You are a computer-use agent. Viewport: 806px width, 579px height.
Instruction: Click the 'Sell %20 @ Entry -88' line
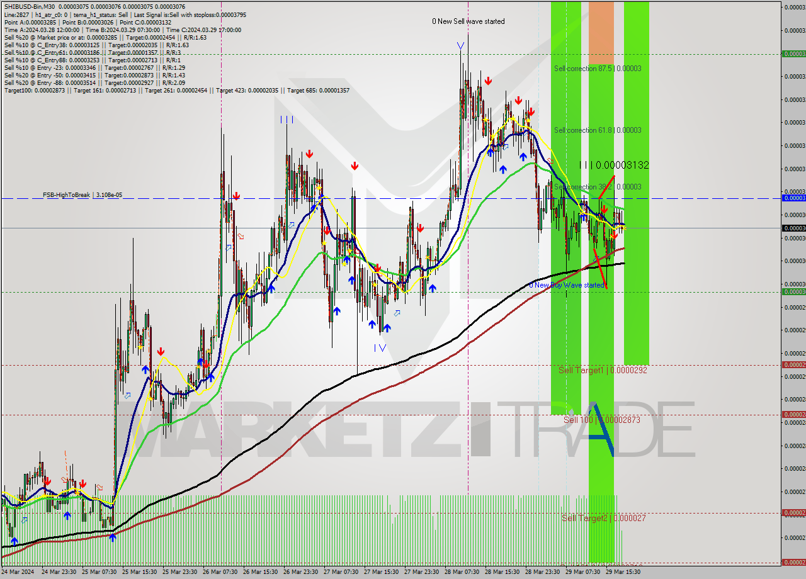pos(95,82)
